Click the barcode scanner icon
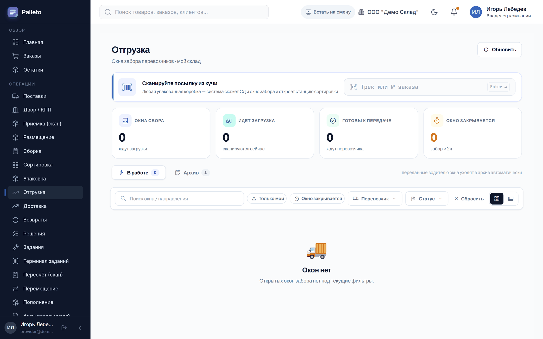The width and height of the screenshot is (543, 339). click(x=127, y=87)
